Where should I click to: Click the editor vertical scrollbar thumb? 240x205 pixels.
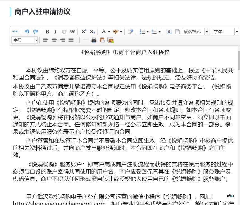(x=239, y=61)
